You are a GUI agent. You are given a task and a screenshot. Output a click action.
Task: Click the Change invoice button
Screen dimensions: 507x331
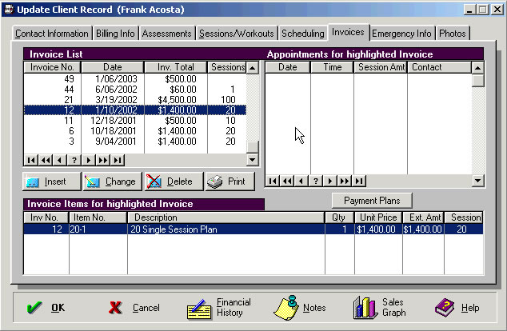tap(112, 181)
